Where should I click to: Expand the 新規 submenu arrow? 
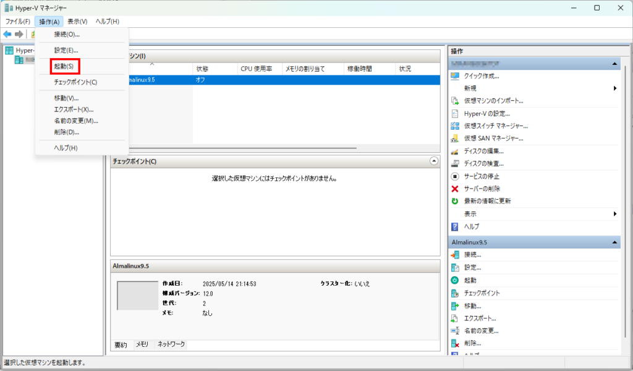615,88
